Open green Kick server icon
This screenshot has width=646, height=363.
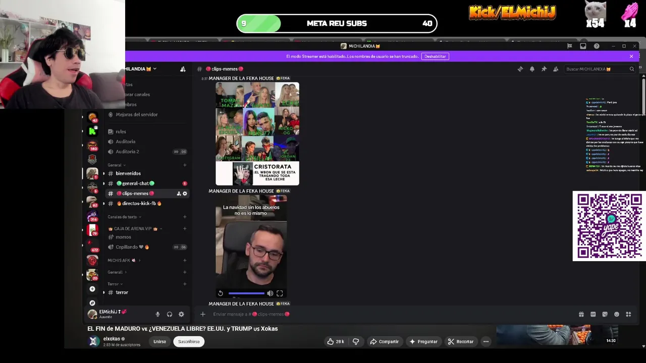click(92, 131)
